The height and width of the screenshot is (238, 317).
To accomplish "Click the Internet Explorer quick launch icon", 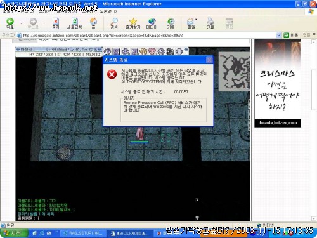I will (x=42, y=234).
